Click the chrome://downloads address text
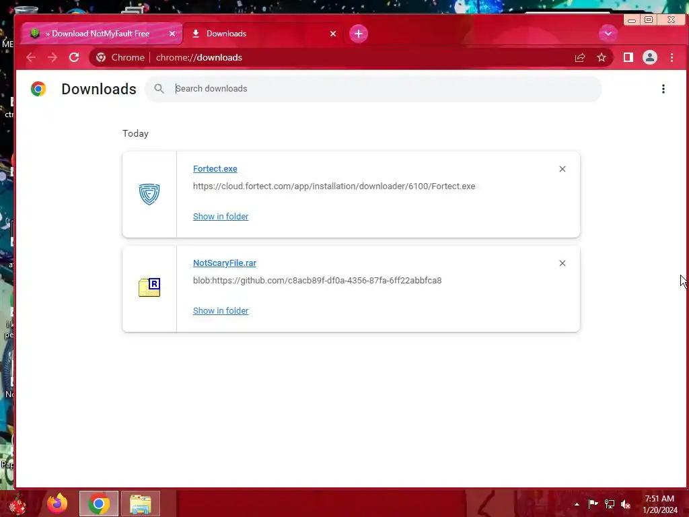The image size is (689, 517). click(x=199, y=58)
